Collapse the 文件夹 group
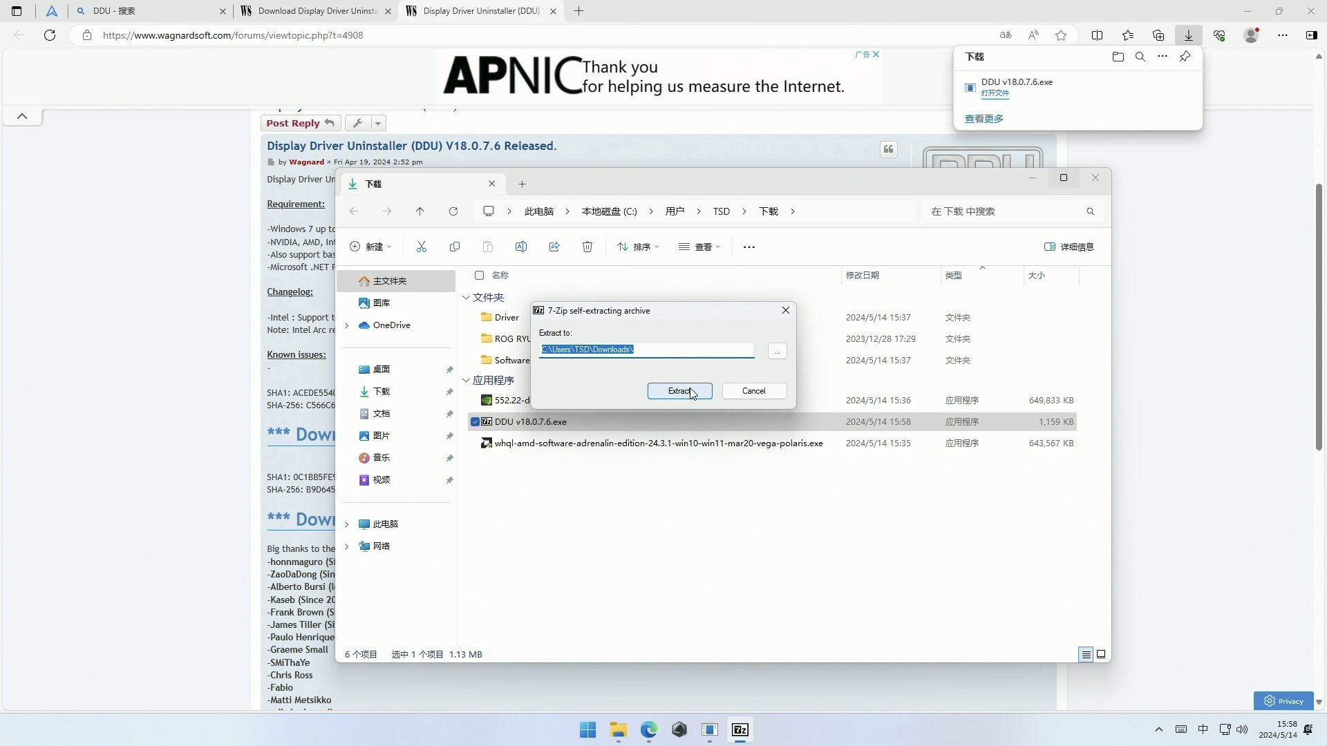Screen dimensions: 1327x746 pos(467,297)
